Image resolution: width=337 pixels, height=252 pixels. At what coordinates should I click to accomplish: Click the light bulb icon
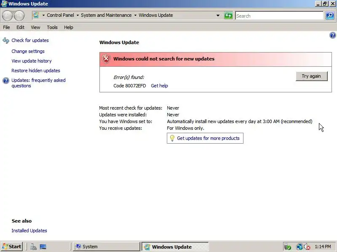click(172, 138)
